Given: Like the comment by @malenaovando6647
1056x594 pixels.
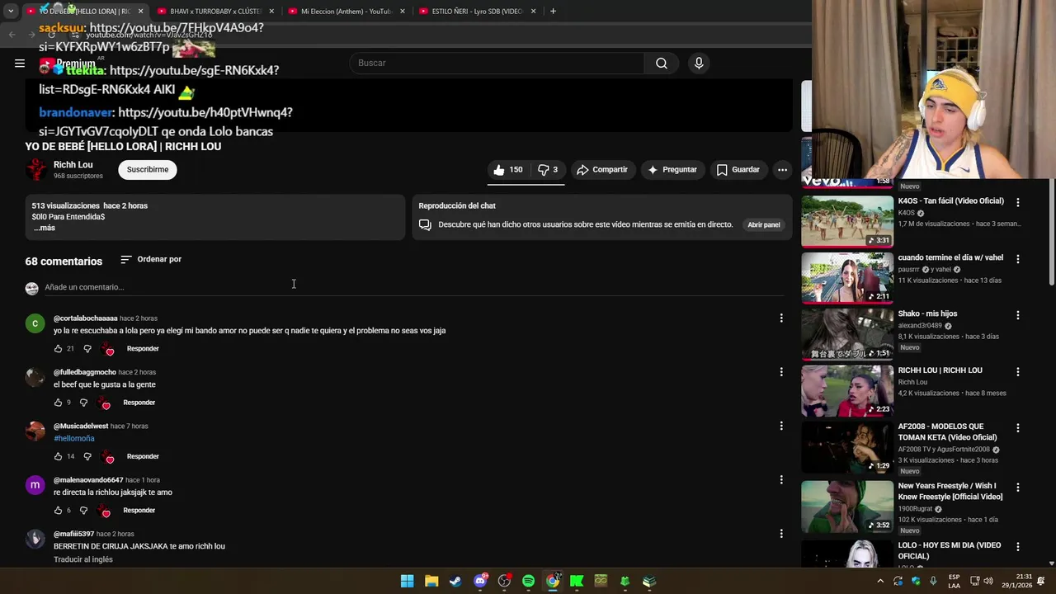Looking at the screenshot, I should point(58,511).
